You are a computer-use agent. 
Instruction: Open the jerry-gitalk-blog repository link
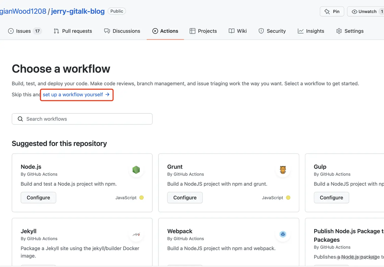(78, 11)
